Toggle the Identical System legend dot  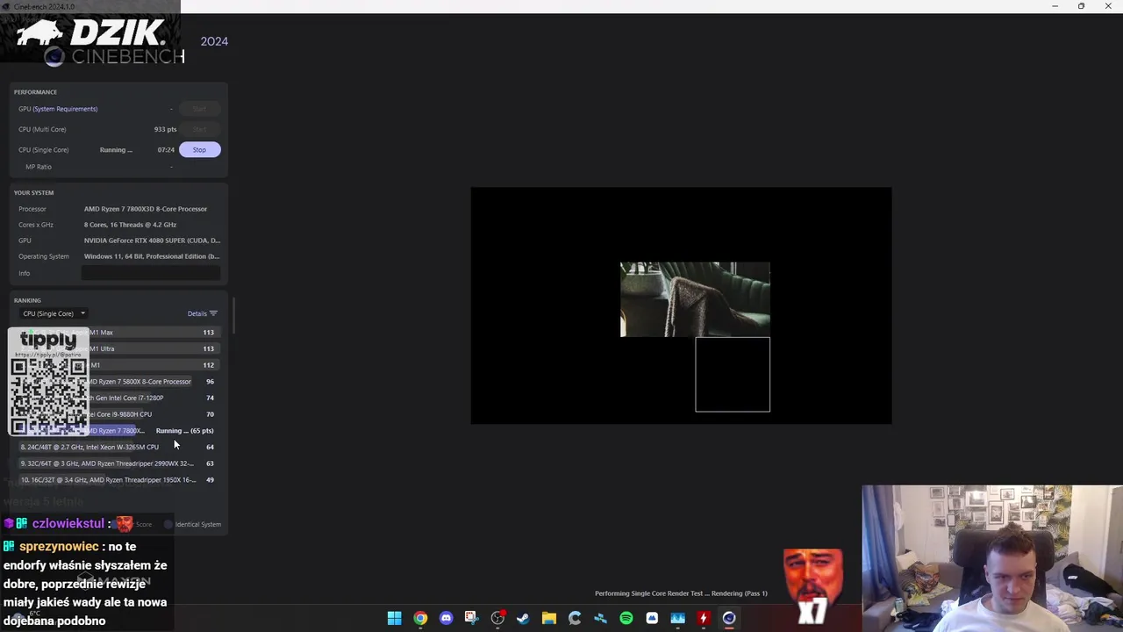pyautogui.click(x=168, y=524)
